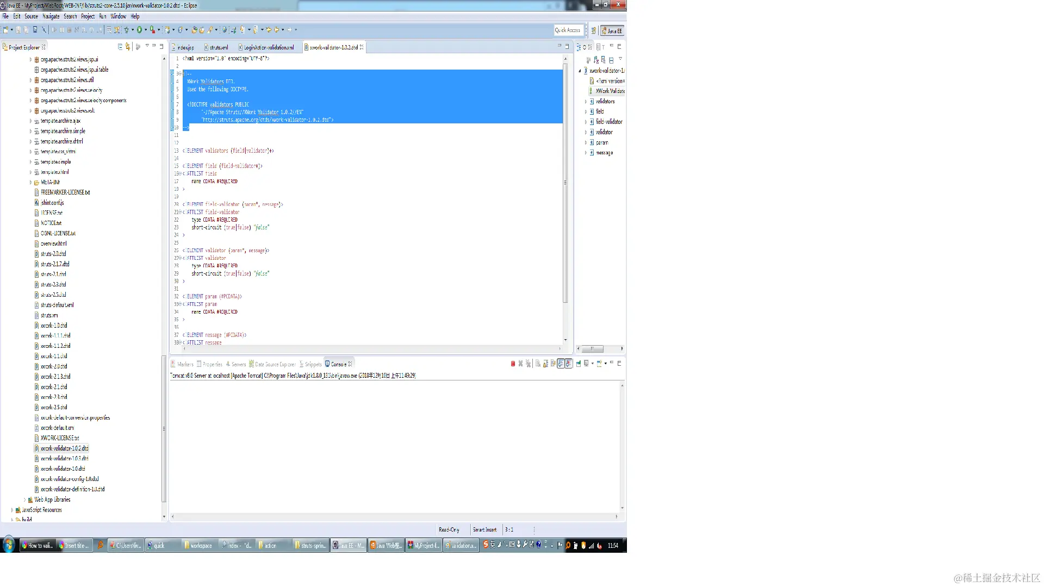The width and height of the screenshot is (1044, 587).
Task: Open the Run button dropdown arrow
Action: pyautogui.click(x=146, y=30)
